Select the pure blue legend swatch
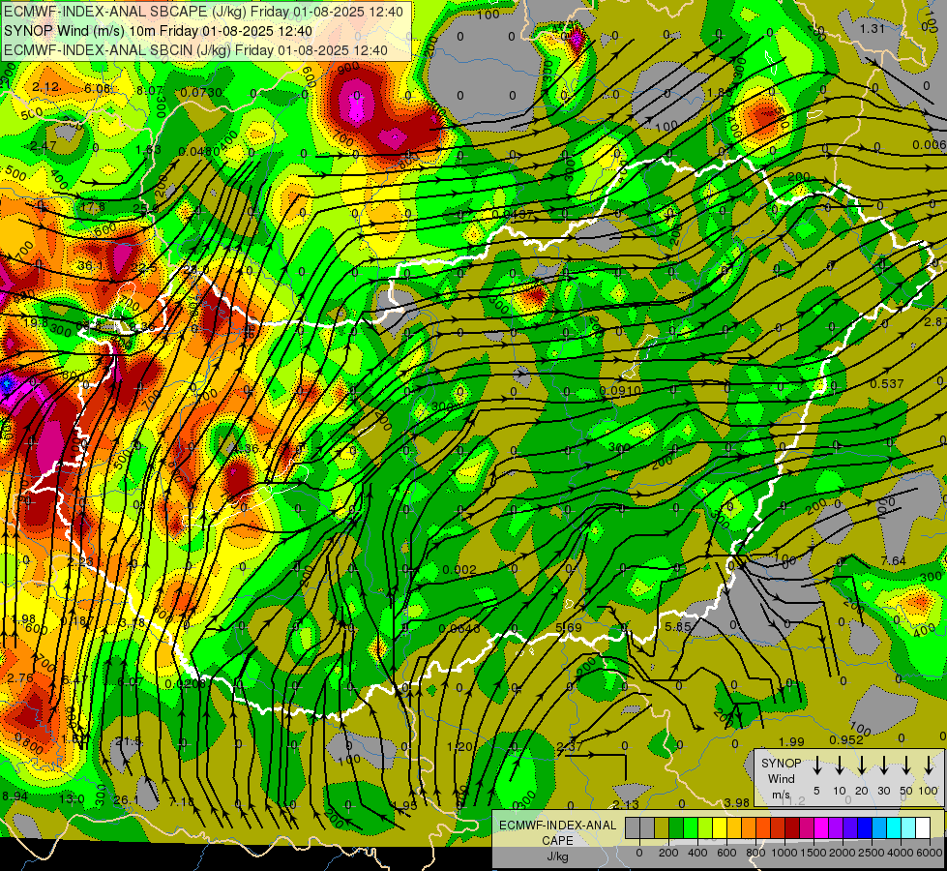947x871 pixels. coord(865,828)
